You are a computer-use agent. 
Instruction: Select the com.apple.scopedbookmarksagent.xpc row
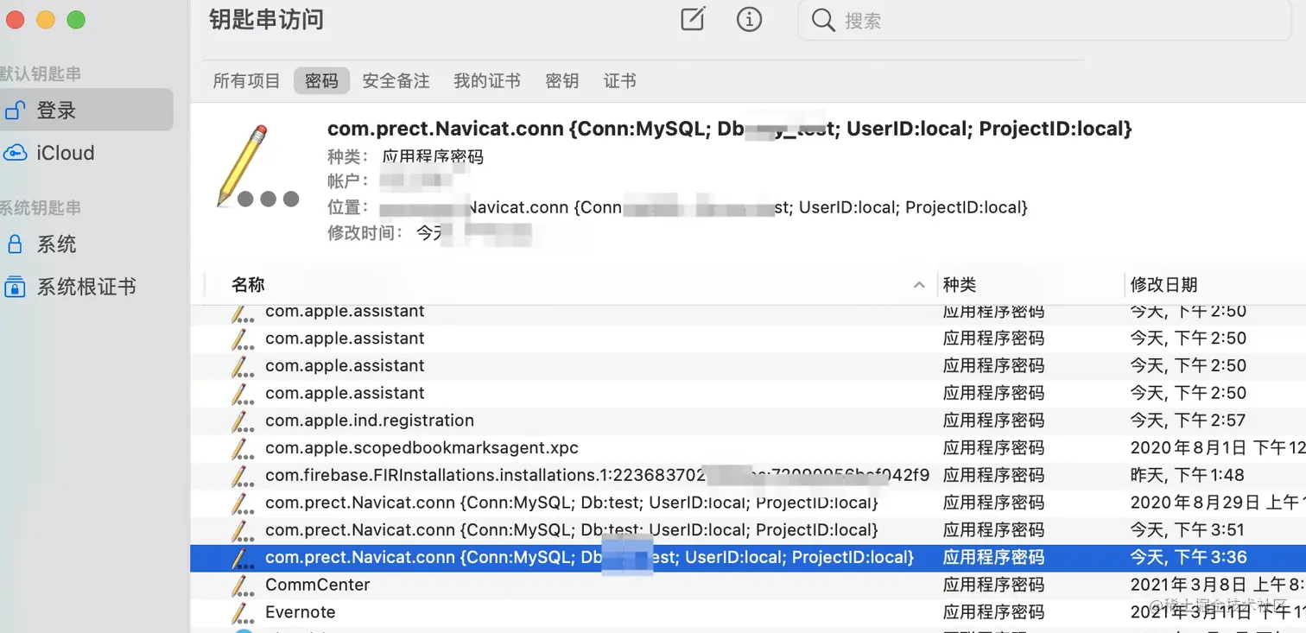(x=748, y=448)
